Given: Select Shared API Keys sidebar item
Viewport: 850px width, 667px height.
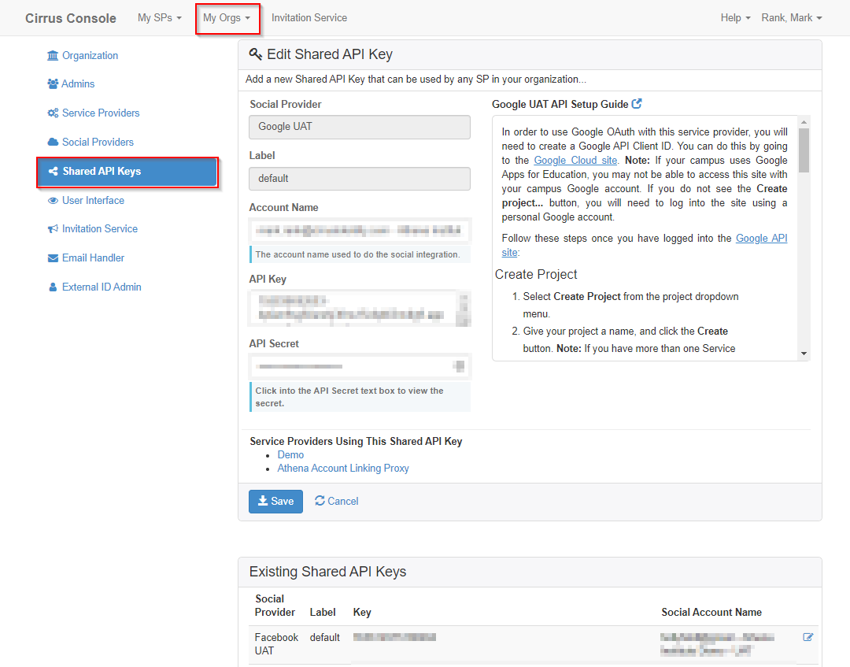Looking at the screenshot, I should [128, 172].
